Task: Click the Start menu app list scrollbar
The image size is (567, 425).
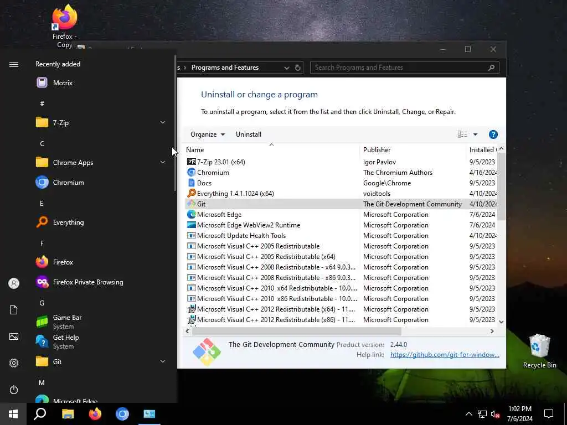Action: (x=175, y=123)
